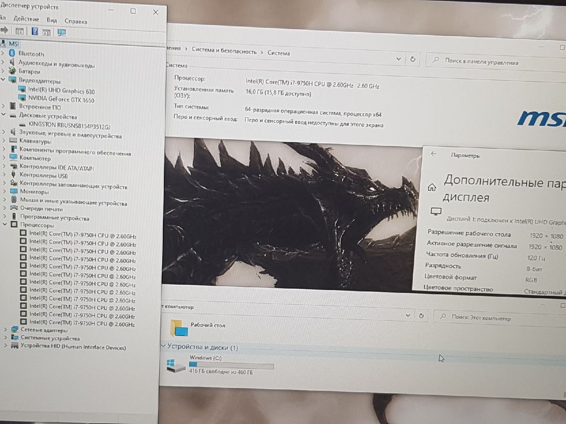566x424 pixels.
Task: Click the back arrow in Параметры window
Action: click(433, 153)
